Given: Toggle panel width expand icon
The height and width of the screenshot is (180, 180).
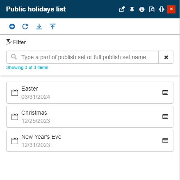Looking at the screenshot, I should click(x=162, y=9).
